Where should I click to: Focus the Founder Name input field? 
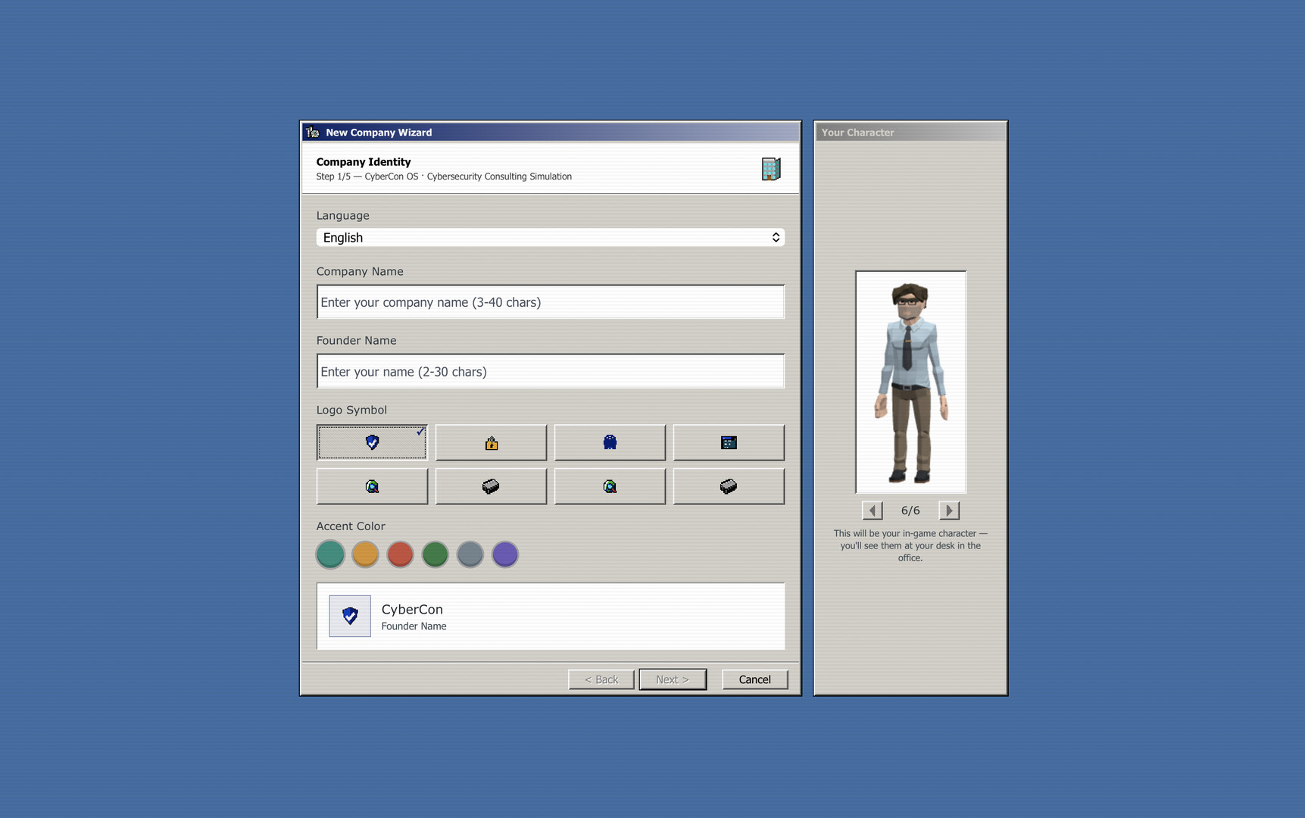(x=551, y=372)
